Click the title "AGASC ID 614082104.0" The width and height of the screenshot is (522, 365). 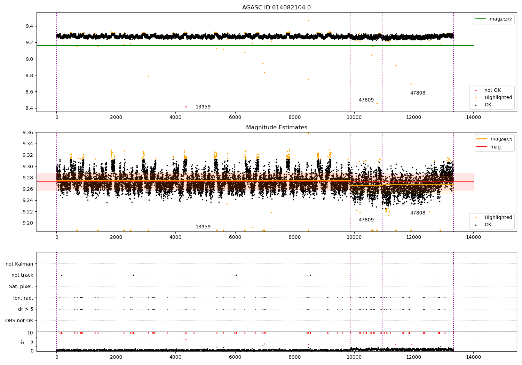(276, 8)
